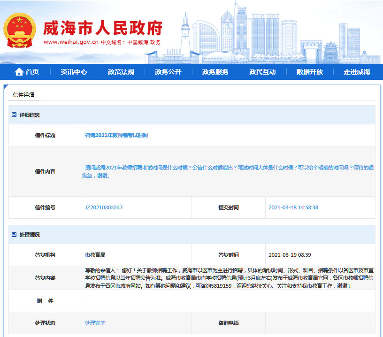Click the national emblem logo
Viewport: 383px width, 337px height.
[x=20, y=31]
